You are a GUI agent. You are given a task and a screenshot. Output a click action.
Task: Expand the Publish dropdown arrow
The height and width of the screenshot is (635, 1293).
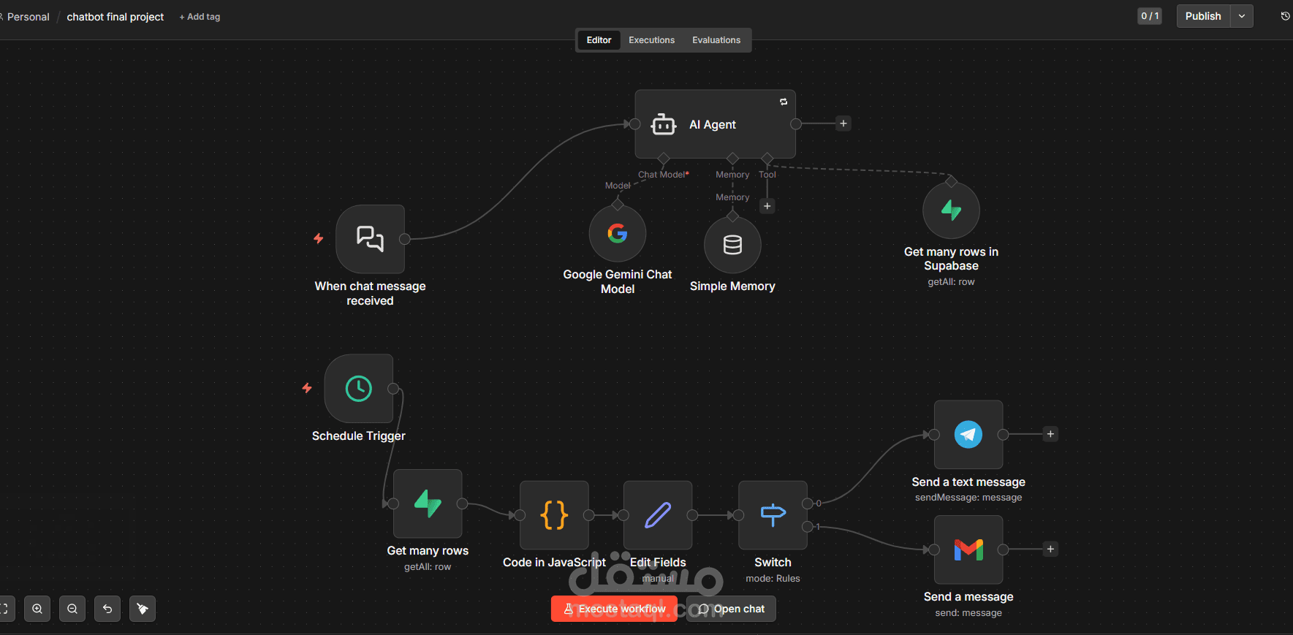1242,16
